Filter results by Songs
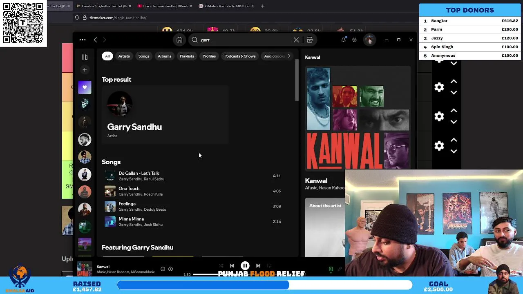Screen dimensions: 523x294 coord(144,56)
